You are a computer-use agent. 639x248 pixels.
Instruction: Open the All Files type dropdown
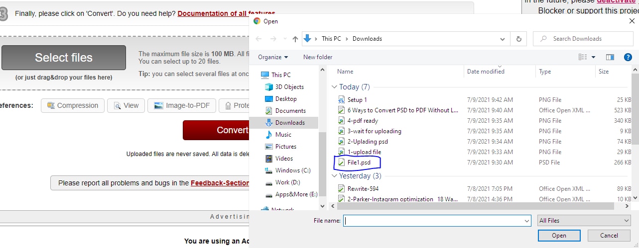tap(584, 221)
